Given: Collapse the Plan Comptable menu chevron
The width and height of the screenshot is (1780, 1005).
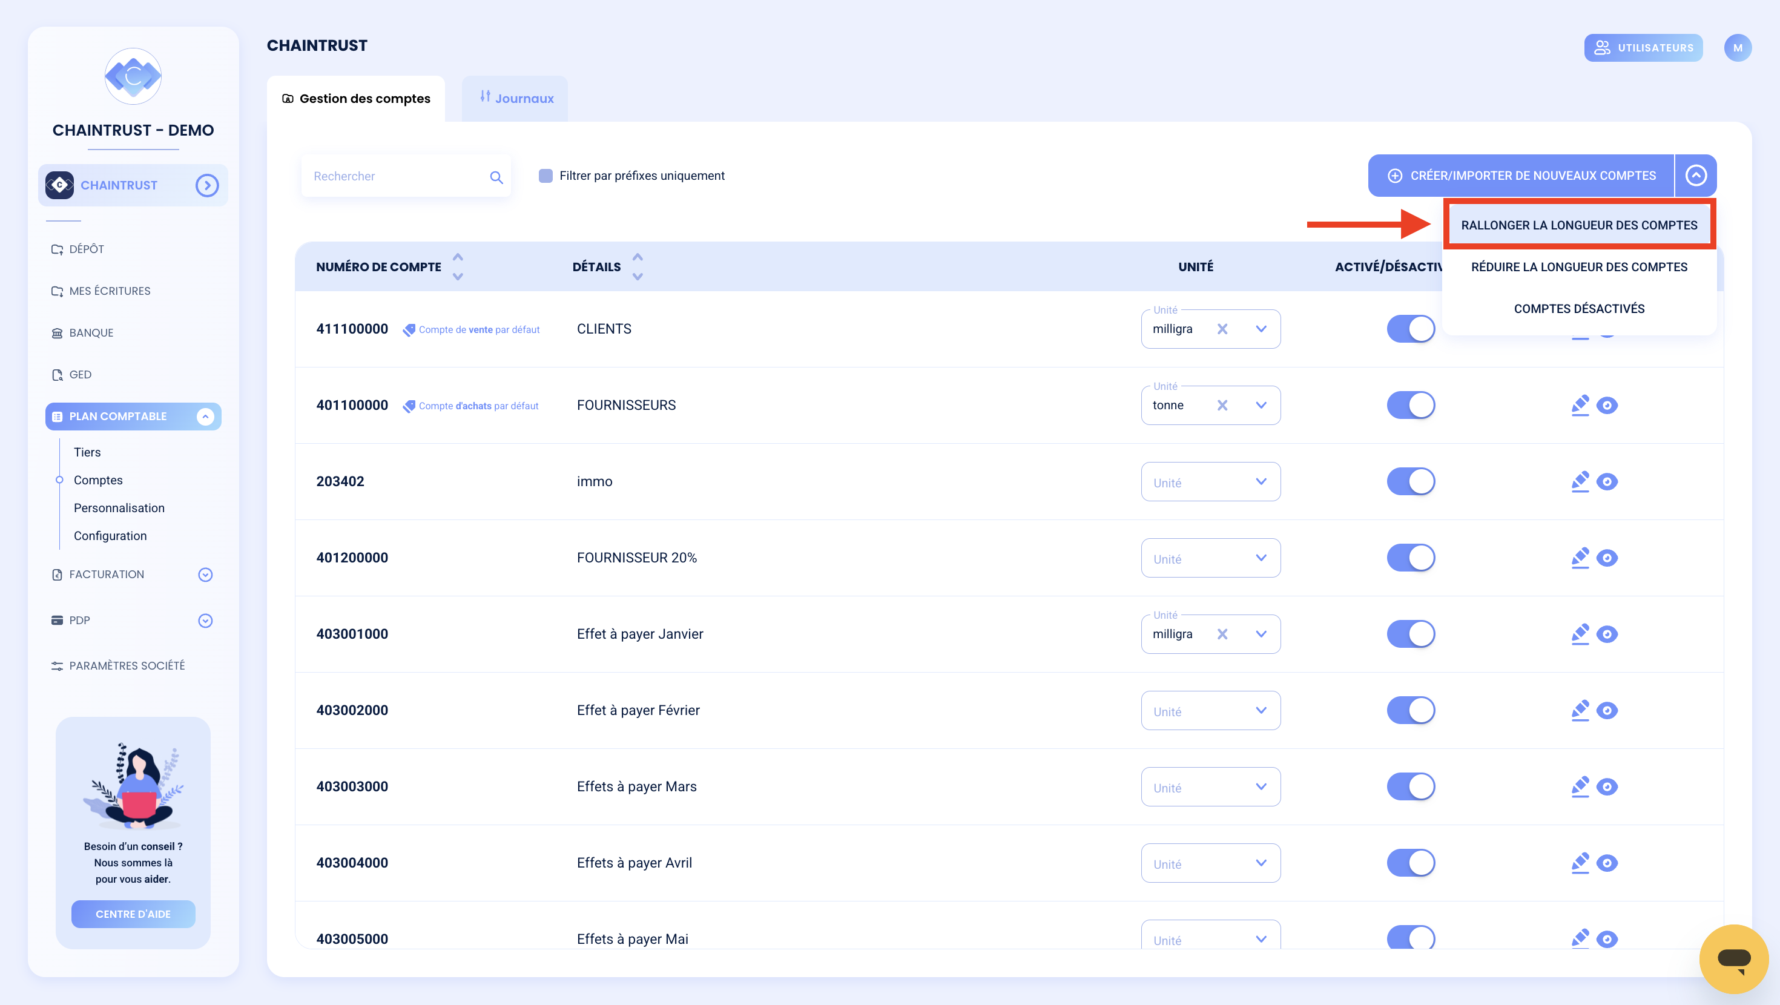Looking at the screenshot, I should pos(205,416).
